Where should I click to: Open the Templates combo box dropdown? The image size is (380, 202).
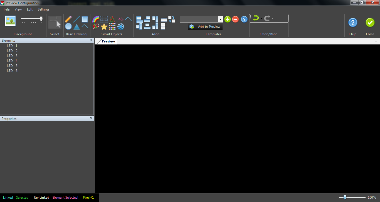[x=220, y=19]
